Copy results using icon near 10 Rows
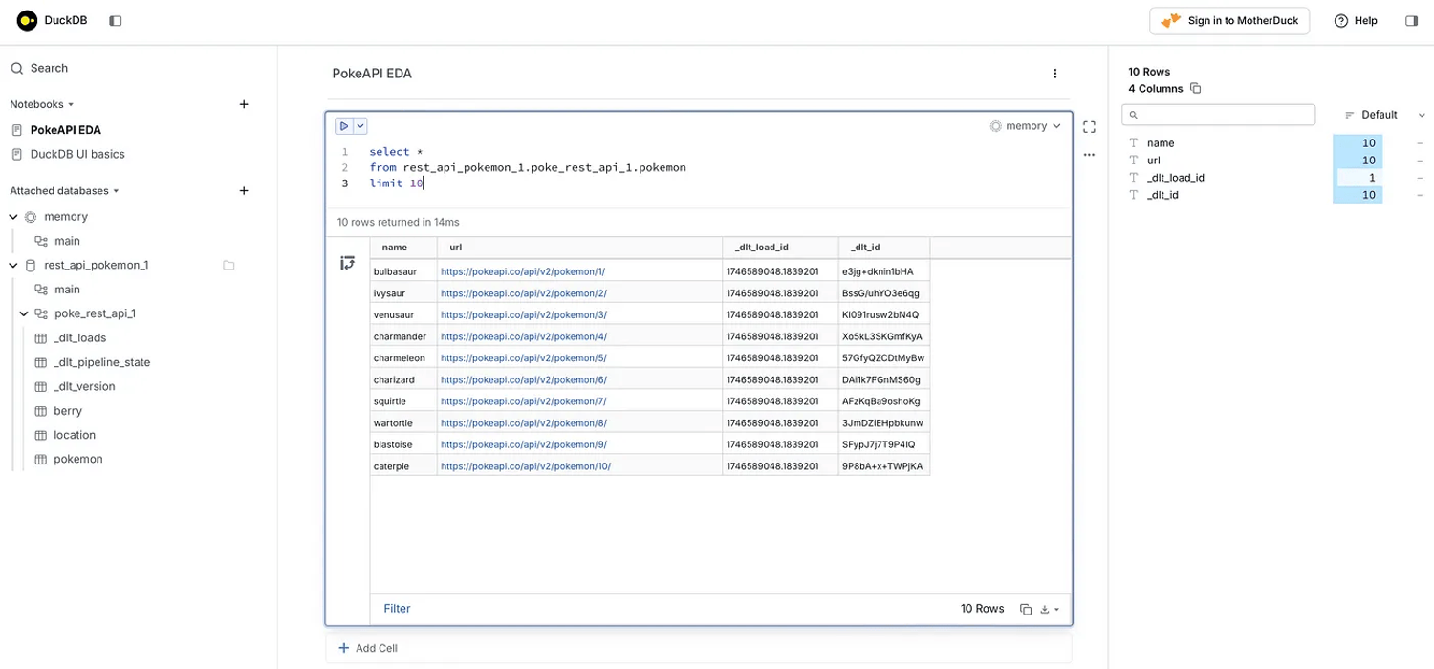This screenshot has width=1434, height=669. point(1025,609)
